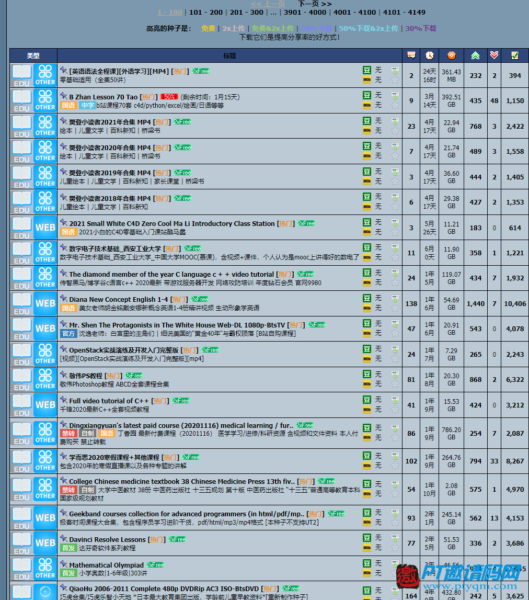Toggle bookmark star for 敬伟PS教程 row
Viewport: 529px width, 600px height.
click(x=395, y=384)
